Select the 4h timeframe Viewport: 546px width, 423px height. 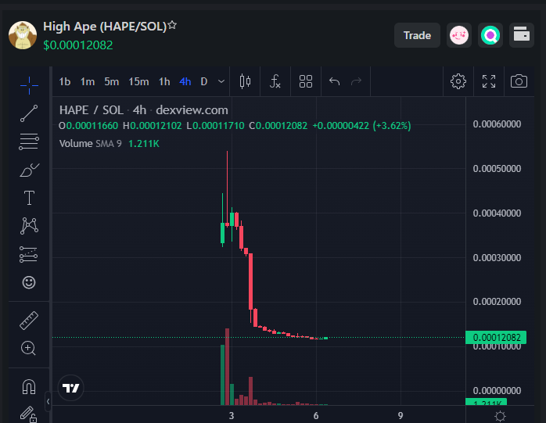tap(185, 81)
